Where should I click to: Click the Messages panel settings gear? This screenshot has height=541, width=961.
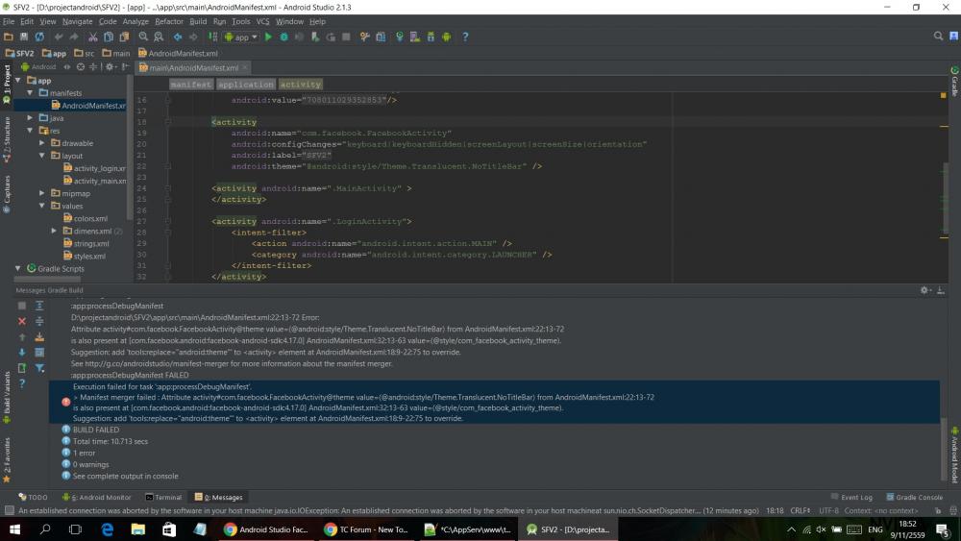[925, 290]
